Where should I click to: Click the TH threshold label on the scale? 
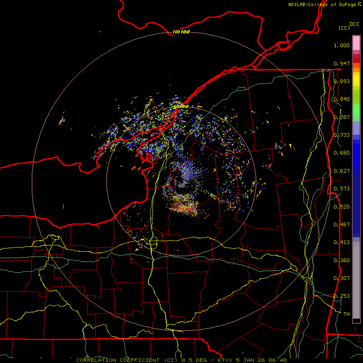pyautogui.click(x=346, y=314)
